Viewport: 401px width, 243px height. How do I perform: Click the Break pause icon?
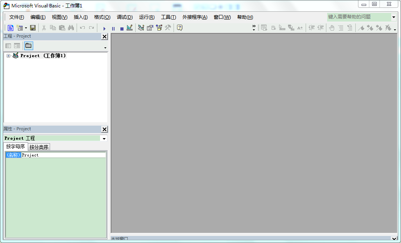tap(113, 29)
